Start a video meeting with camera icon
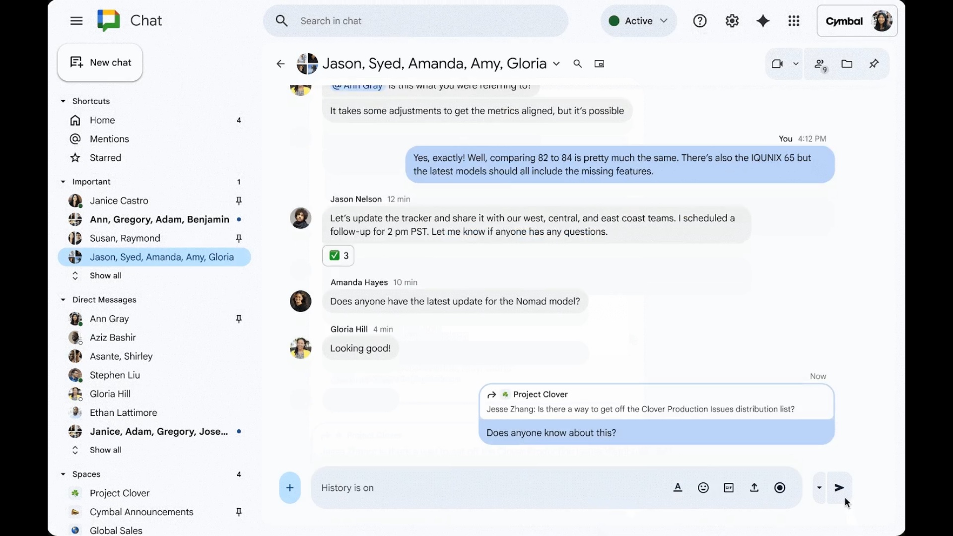The image size is (953, 536). pyautogui.click(x=777, y=64)
